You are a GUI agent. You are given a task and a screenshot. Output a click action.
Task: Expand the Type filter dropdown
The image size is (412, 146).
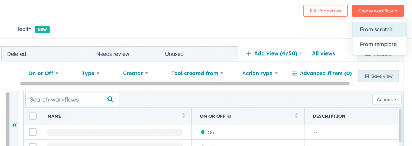pos(91,74)
